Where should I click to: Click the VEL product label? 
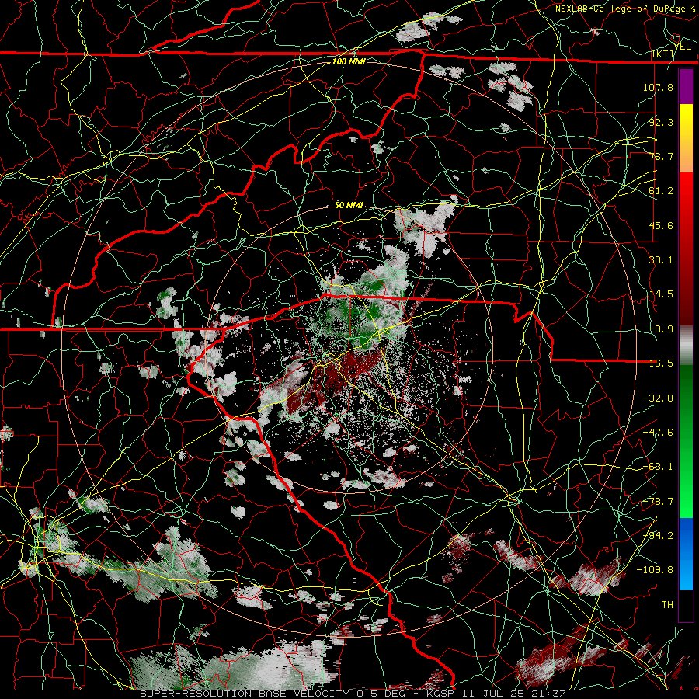tap(683, 46)
